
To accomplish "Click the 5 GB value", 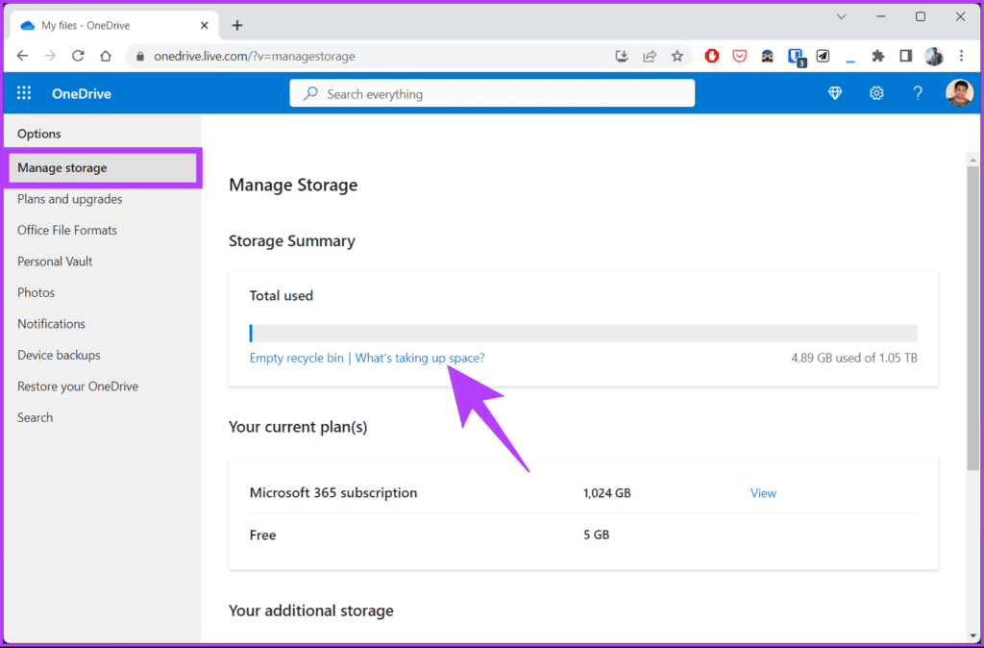I will click(596, 535).
